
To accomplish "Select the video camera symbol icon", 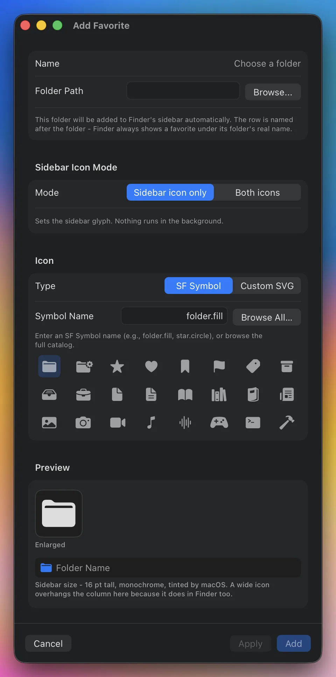I will click(117, 423).
